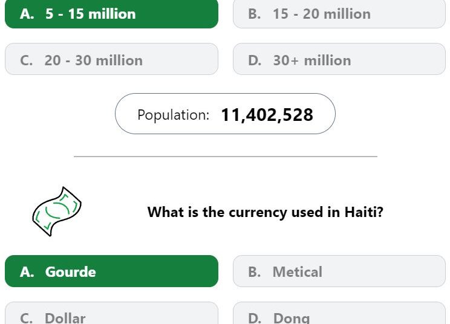
Task: Click the green banknote currency icon
Action: pos(56,212)
